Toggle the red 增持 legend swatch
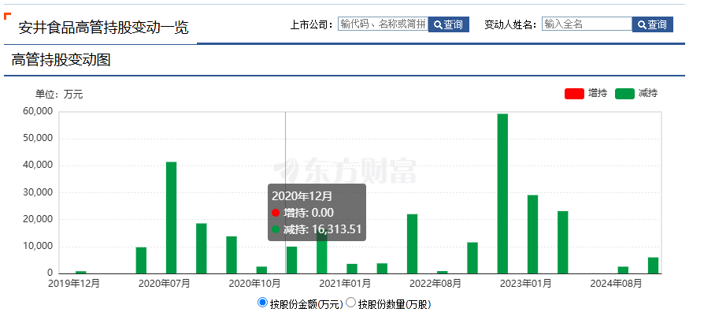 (574, 94)
